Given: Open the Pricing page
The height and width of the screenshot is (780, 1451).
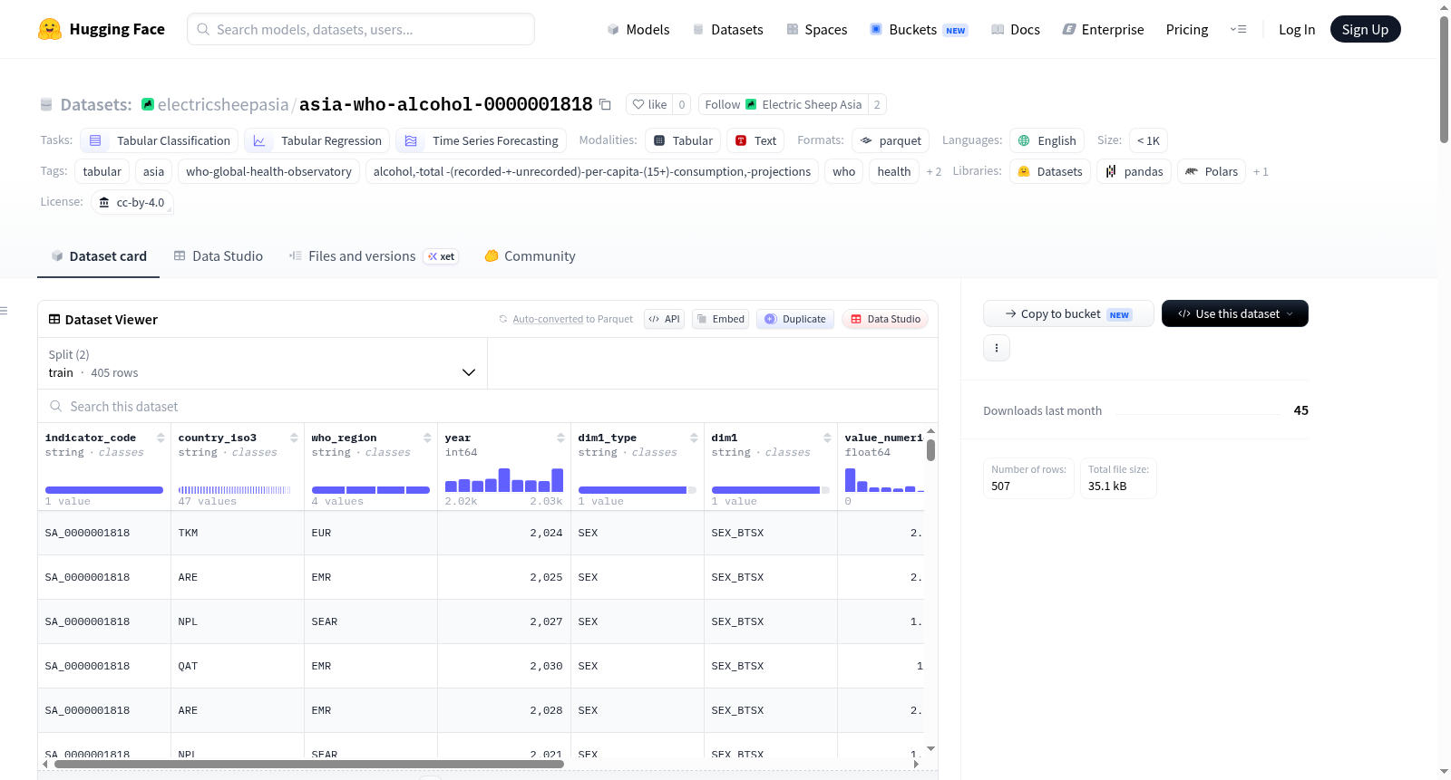Looking at the screenshot, I should coord(1187,29).
